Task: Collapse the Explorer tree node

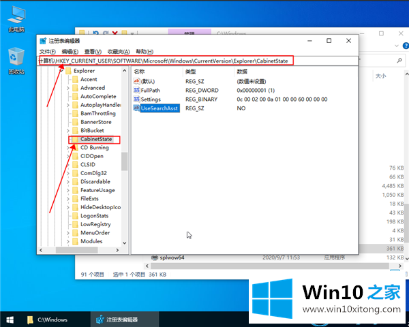Action: [61, 71]
